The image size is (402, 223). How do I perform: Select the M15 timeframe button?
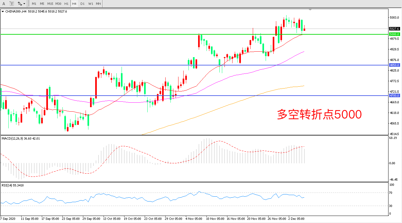[50, 4]
